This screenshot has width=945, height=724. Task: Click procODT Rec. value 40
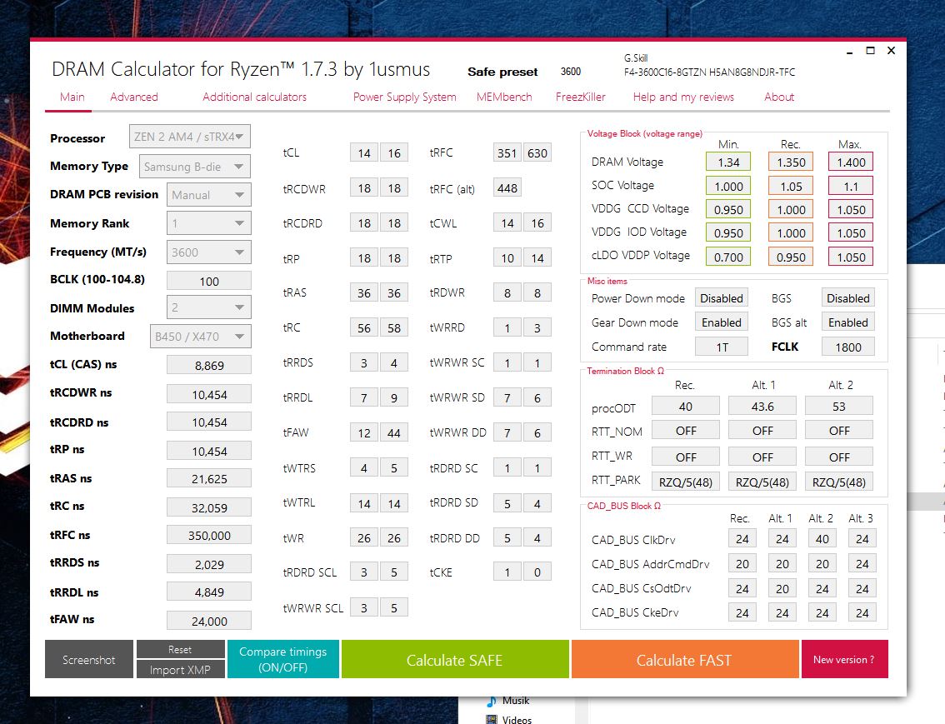[x=685, y=406]
